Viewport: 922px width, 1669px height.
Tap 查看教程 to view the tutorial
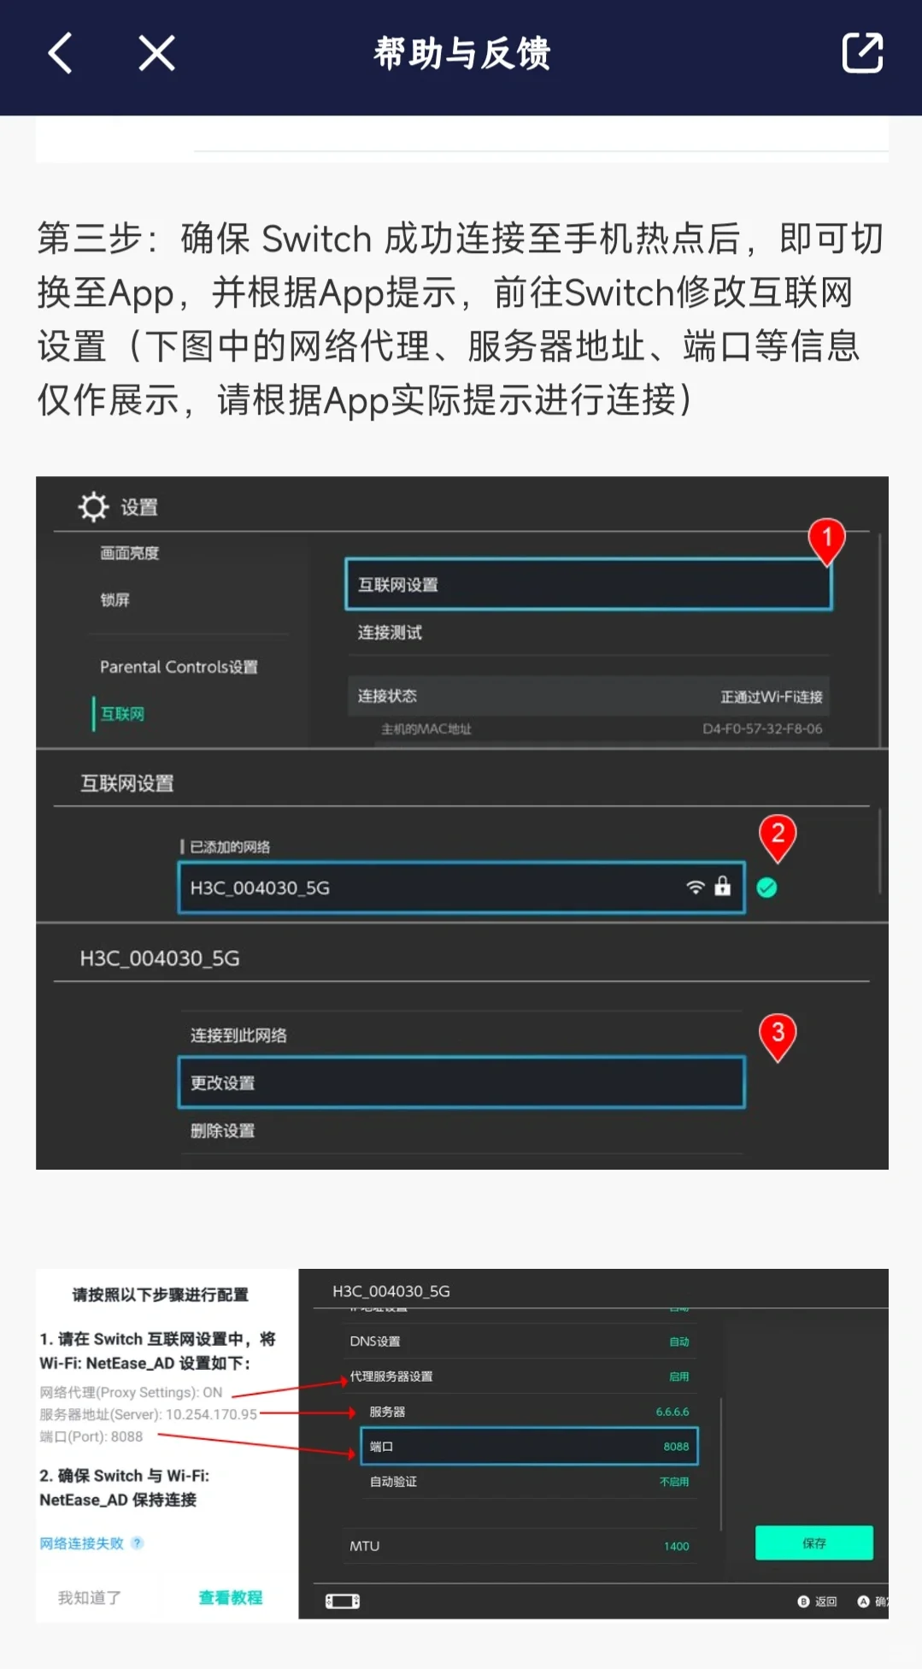[231, 1598]
